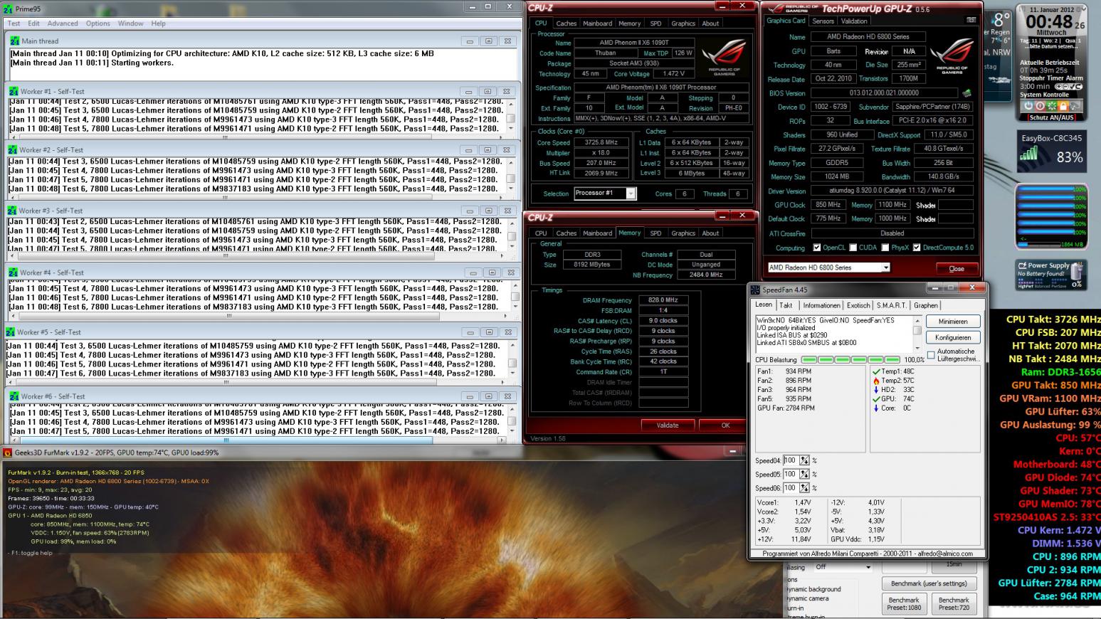Image resolution: width=1101 pixels, height=619 pixels.
Task: Enable Automatische Lüftergeschwindigkeit checkbox in SpeedFan
Action: click(931, 355)
